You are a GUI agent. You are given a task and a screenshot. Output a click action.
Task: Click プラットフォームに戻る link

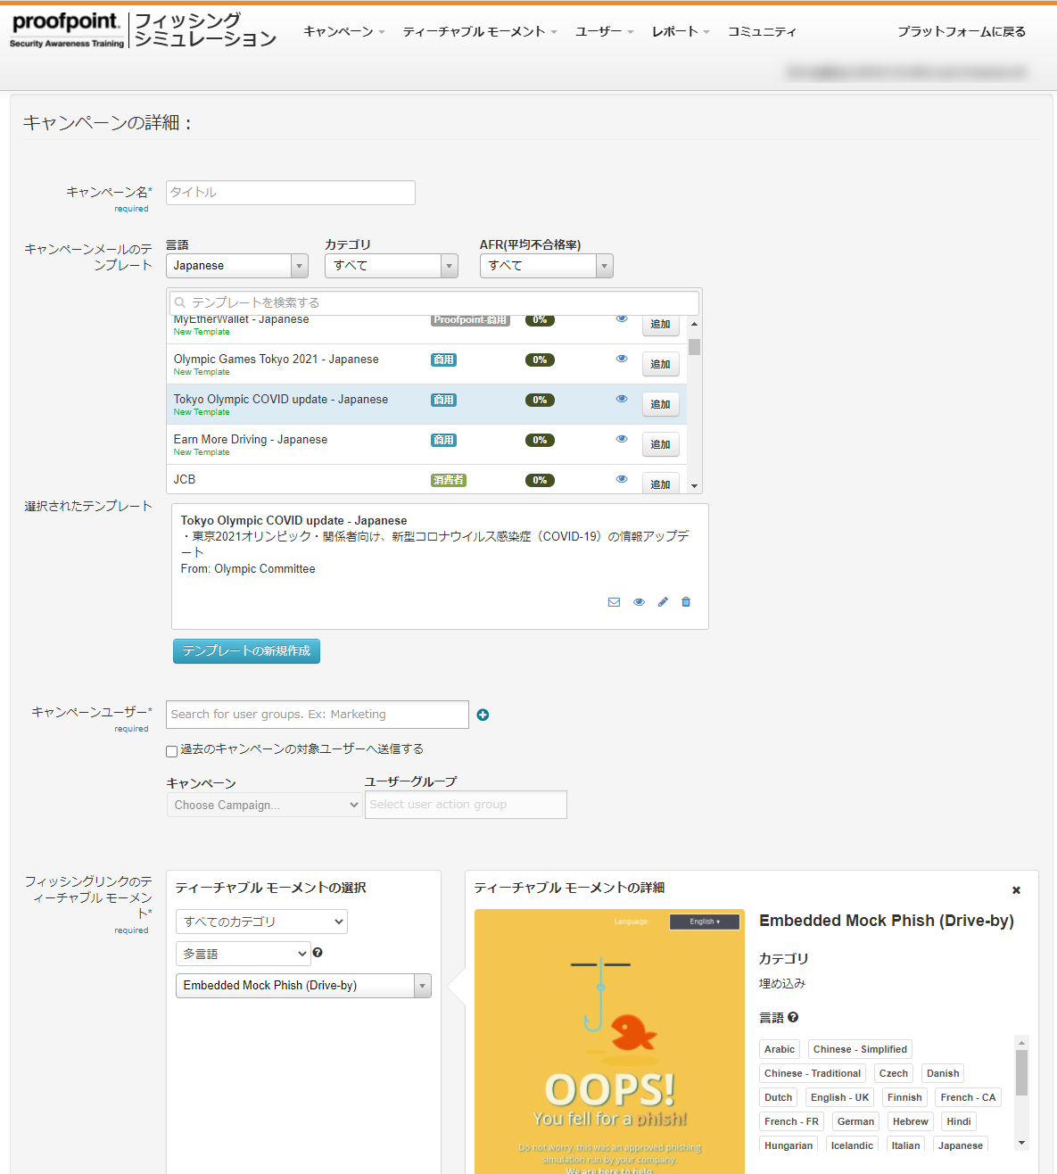point(962,31)
